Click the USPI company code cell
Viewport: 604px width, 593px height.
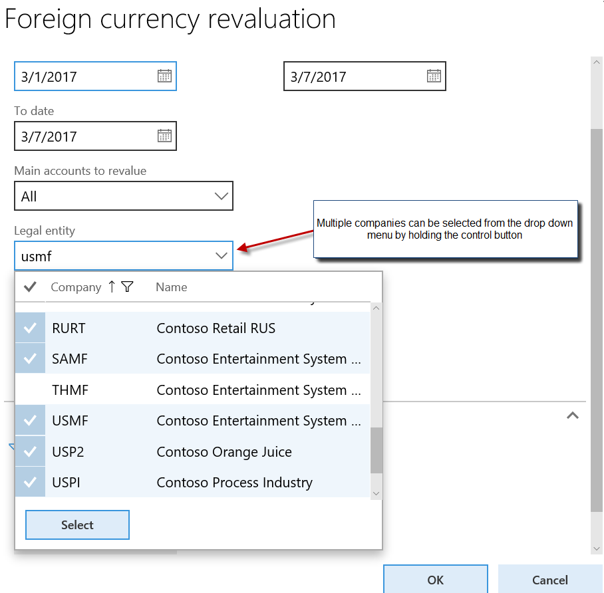67,483
